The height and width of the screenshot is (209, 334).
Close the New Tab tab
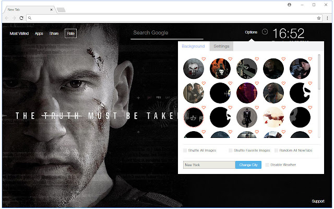(x=51, y=9)
